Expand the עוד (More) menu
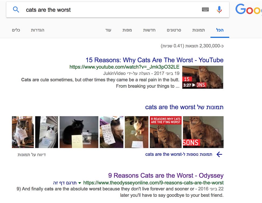This screenshot has width=262, height=203. tap(108, 30)
